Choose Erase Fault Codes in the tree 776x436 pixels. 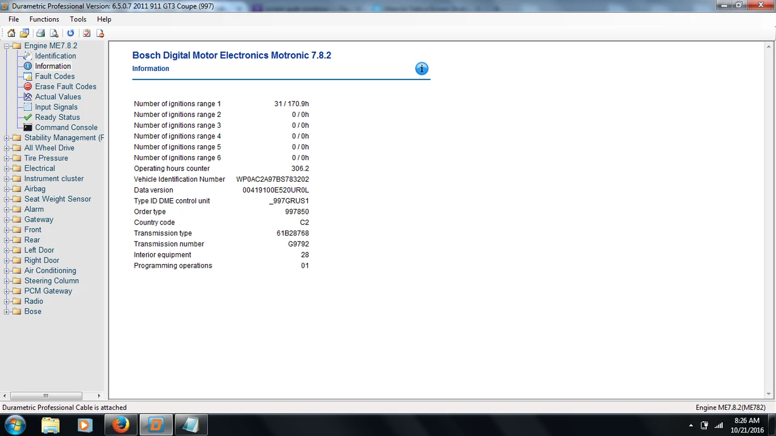65,87
